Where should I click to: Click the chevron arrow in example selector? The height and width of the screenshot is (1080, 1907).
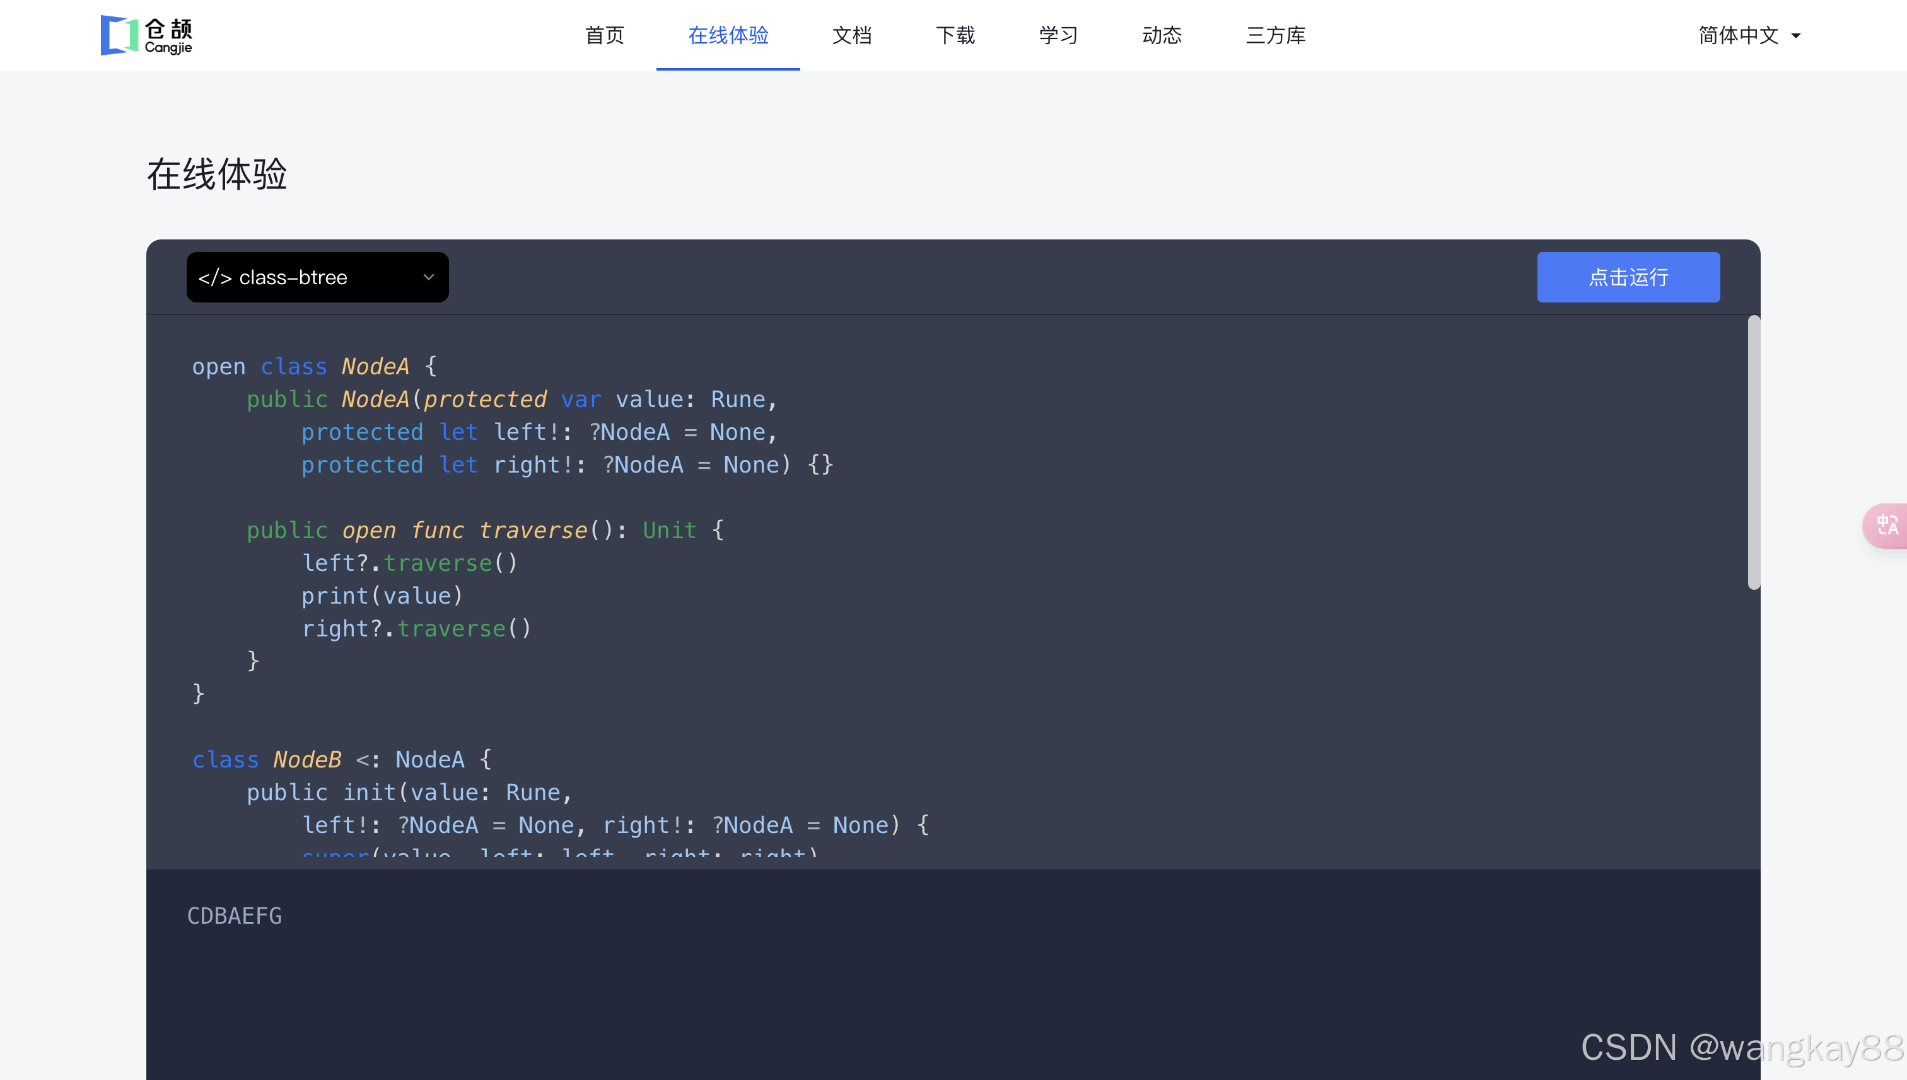pos(428,277)
